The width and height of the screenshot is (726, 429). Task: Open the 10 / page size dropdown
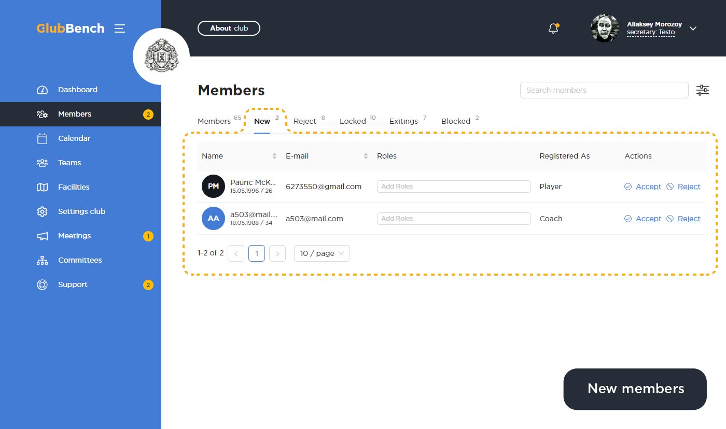click(x=322, y=253)
